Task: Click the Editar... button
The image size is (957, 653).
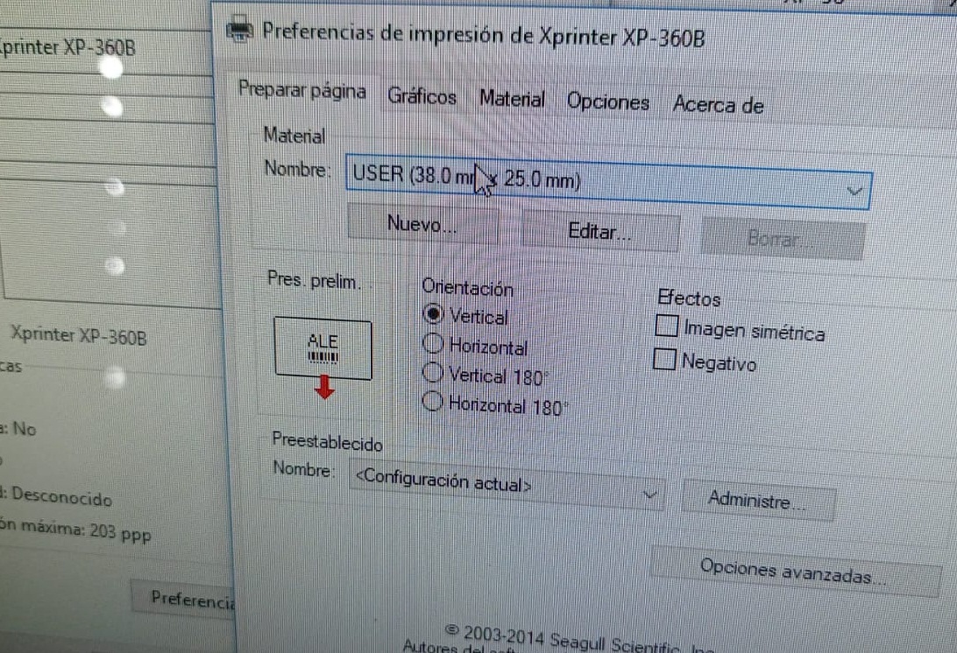Action: coord(600,231)
